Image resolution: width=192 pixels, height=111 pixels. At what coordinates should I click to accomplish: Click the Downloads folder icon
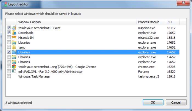pos(14,33)
